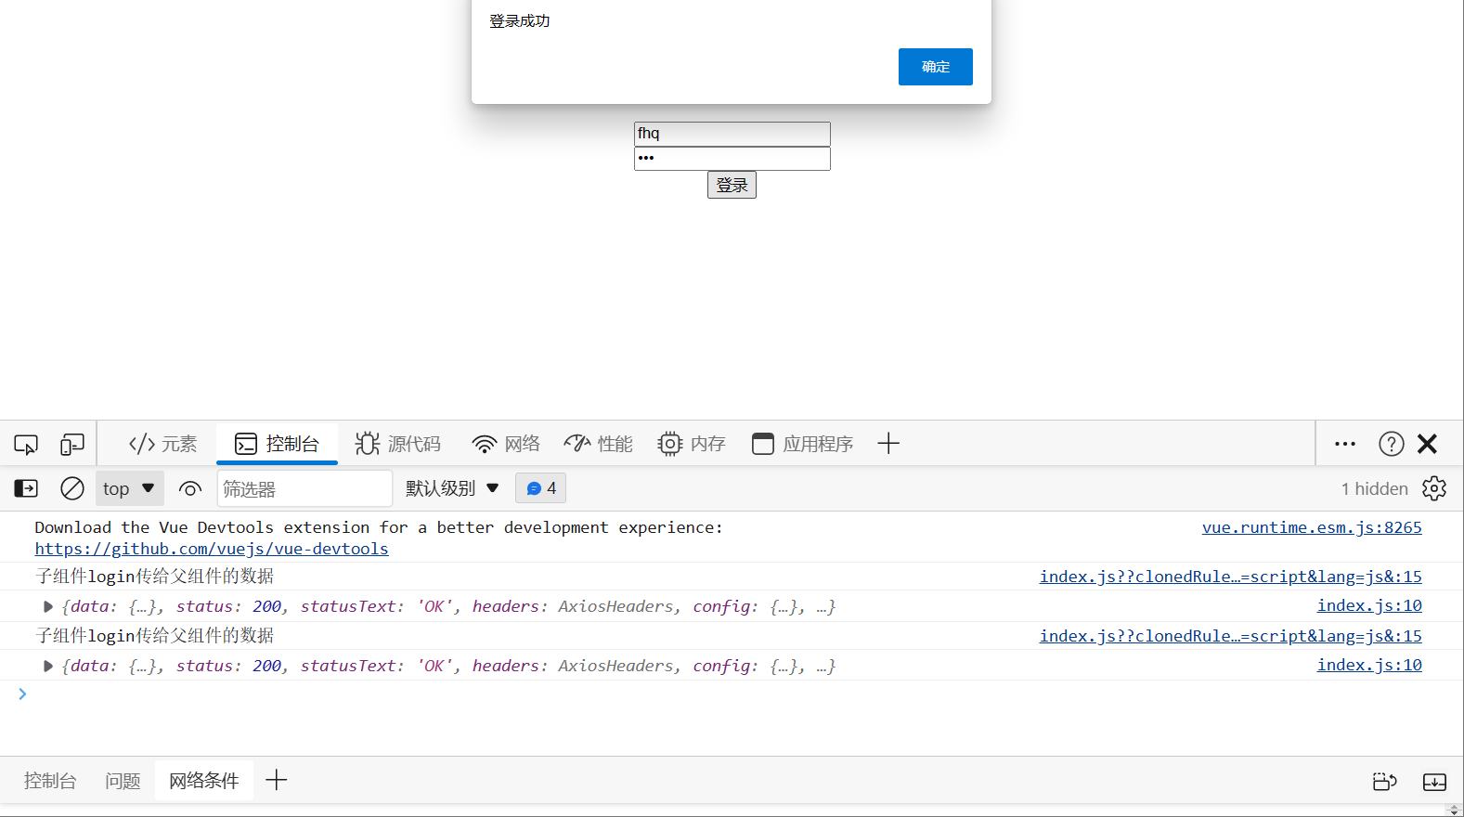Expand the second logged response object

coord(48,667)
